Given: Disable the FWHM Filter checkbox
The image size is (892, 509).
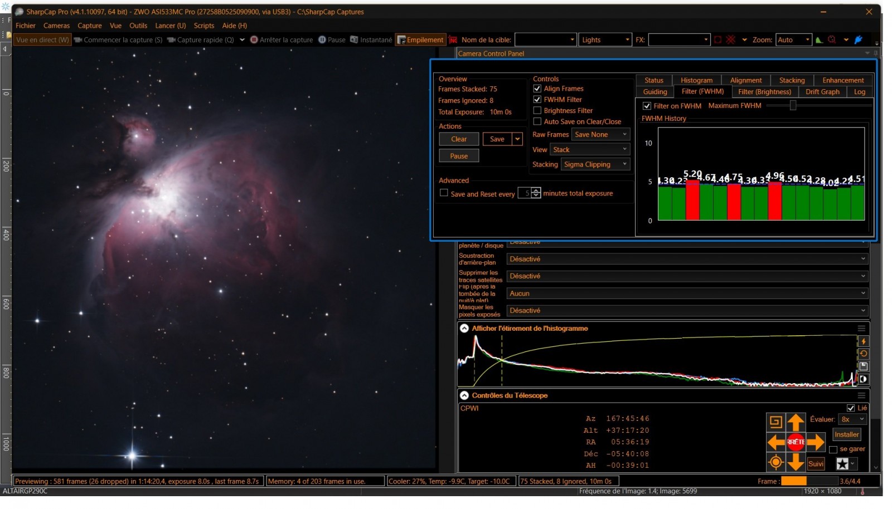Looking at the screenshot, I should [x=537, y=100].
